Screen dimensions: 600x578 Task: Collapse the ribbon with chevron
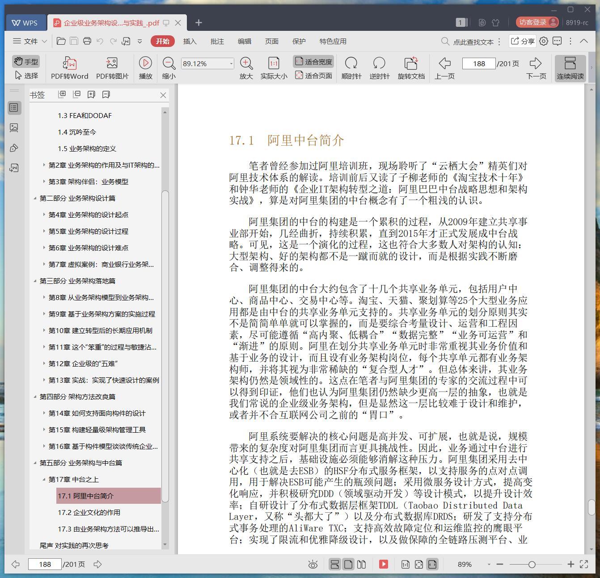tap(584, 41)
